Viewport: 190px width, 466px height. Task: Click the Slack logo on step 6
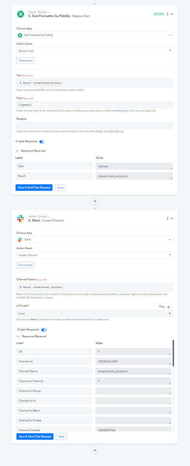click(x=20, y=219)
